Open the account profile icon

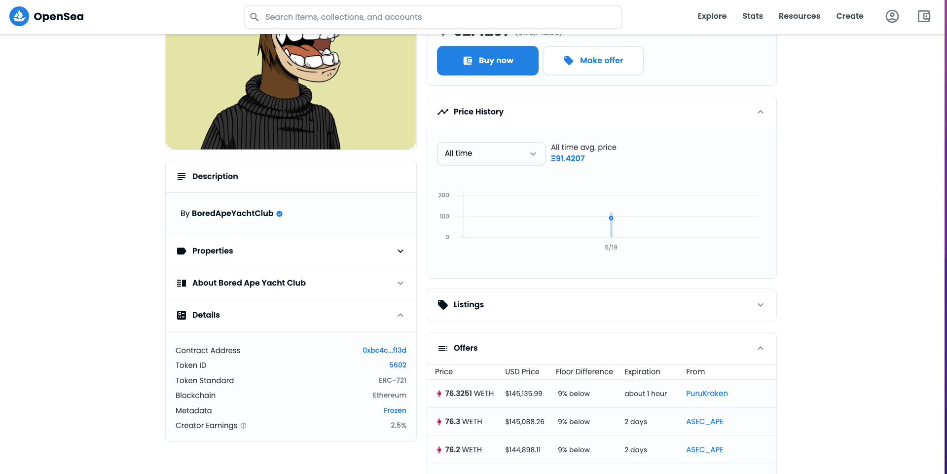[892, 16]
